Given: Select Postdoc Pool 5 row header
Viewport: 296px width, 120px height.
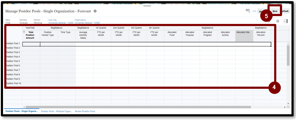Looking at the screenshot, I should [x=13, y=61].
